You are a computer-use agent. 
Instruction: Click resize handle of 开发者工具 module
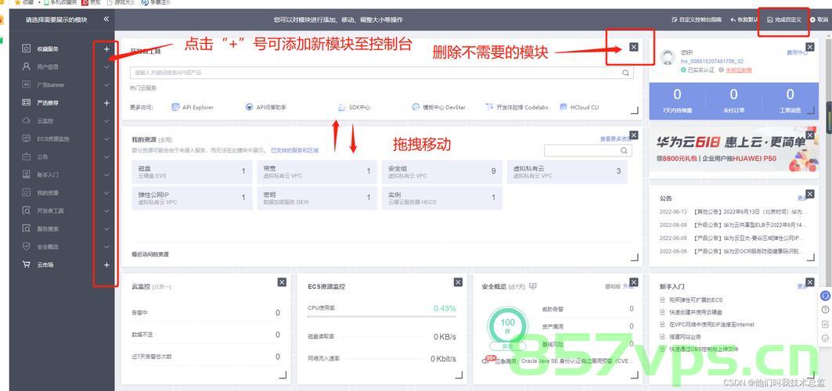pyautogui.click(x=634, y=110)
